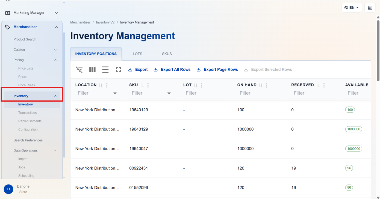The image size is (380, 199).
Task: Open ON HAND column actions menu
Action: [x=267, y=85]
